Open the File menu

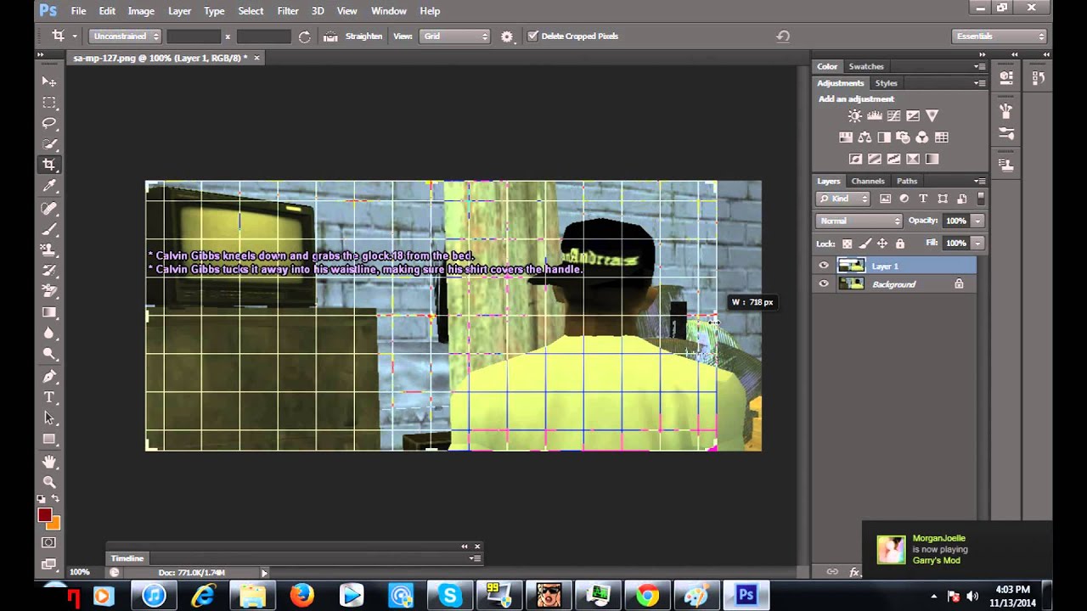pyautogui.click(x=78, y=11)
